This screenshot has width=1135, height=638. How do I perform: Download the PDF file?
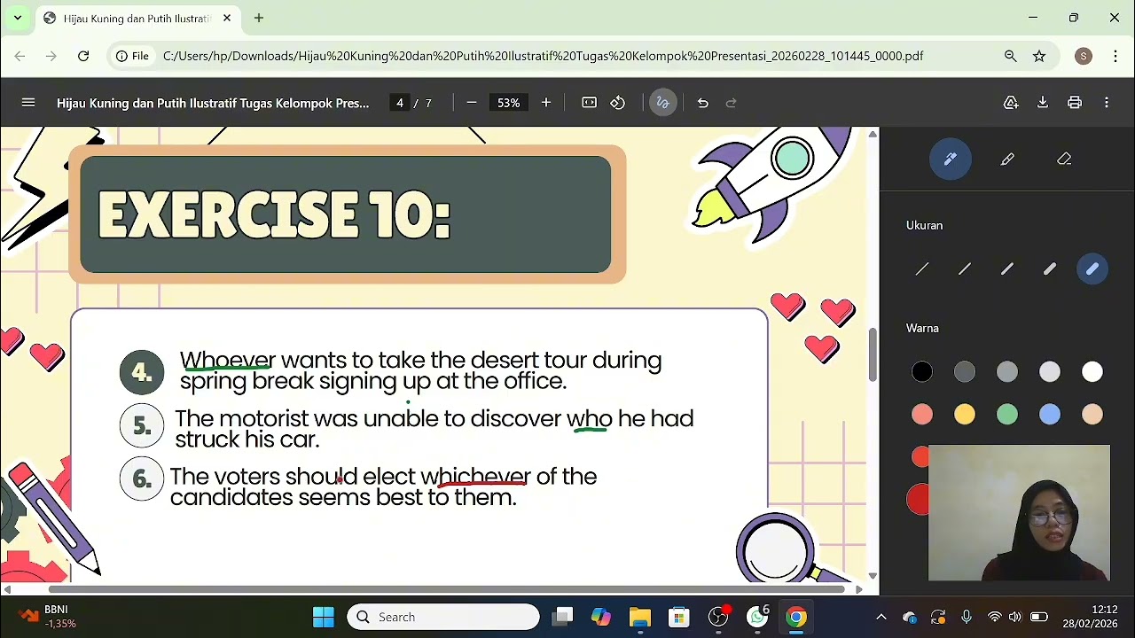pyautogui.click(x=1043, y=103)
